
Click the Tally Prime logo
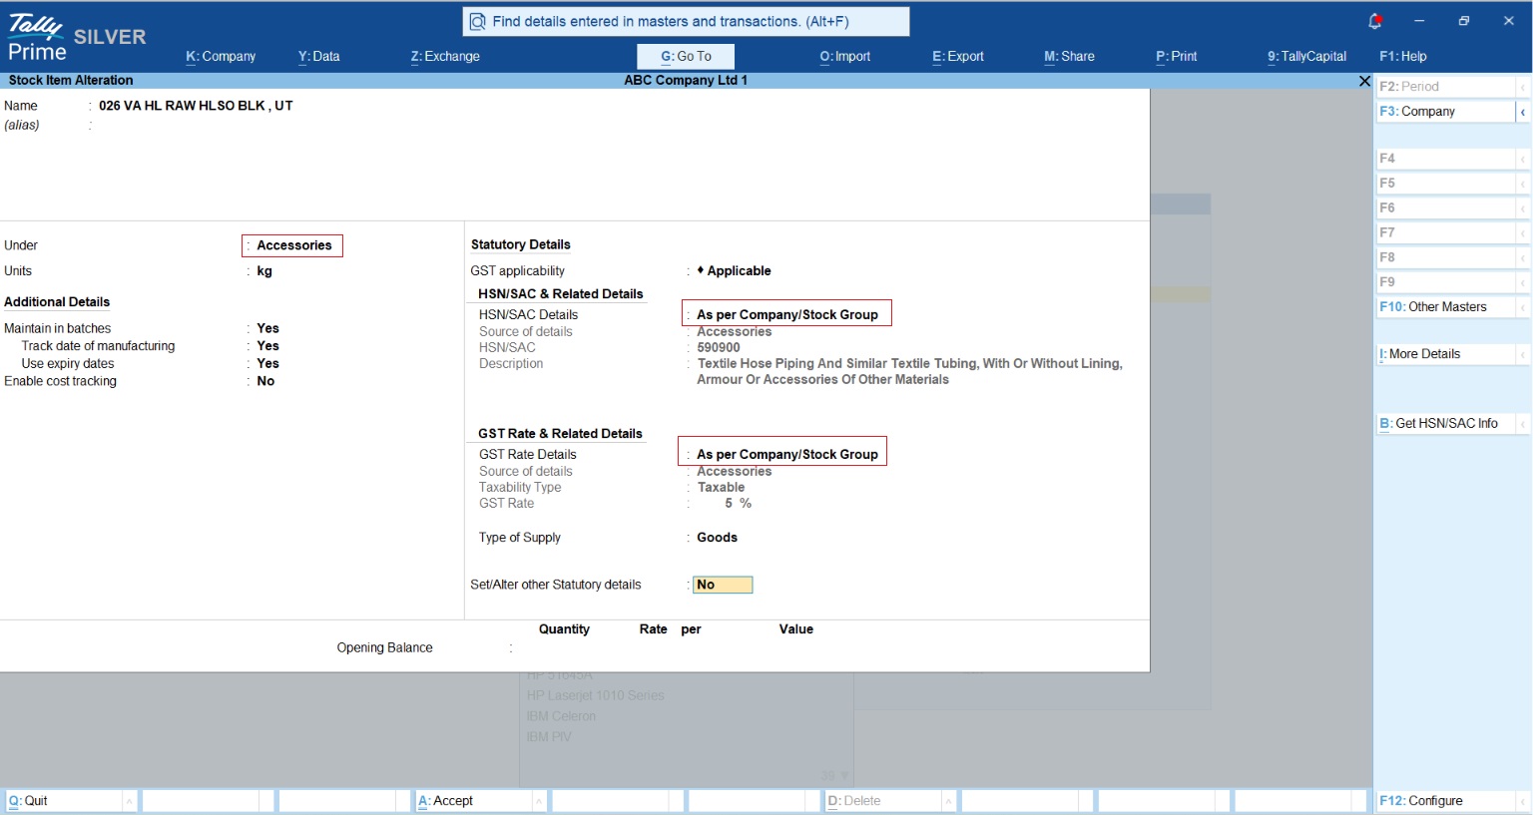coord(37,38)
